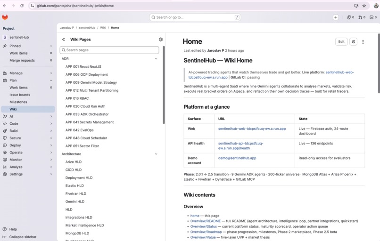Collapse the sidebar with the arrow icon
The image size is (380, 241).
click(4, 237)
